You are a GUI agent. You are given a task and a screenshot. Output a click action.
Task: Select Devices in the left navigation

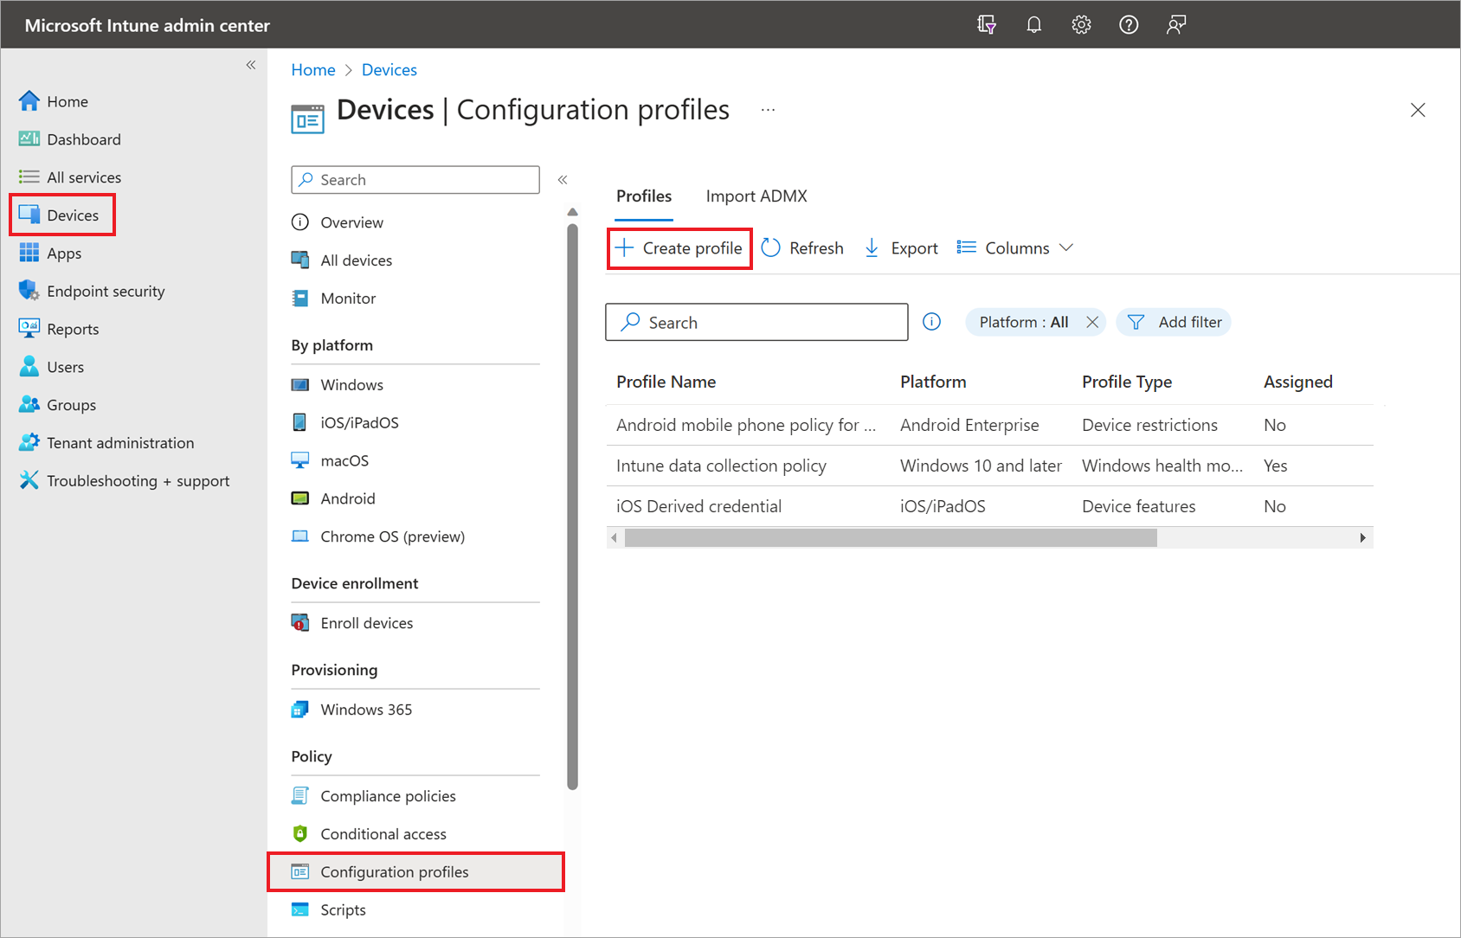click(x=61, y=215)
